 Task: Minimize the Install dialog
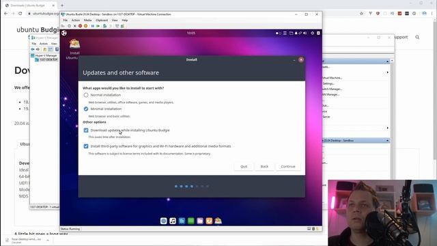pos(294,60)
